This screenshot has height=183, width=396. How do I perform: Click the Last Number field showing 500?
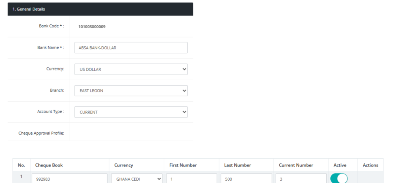pyautogui.click(x=246, y=179)
